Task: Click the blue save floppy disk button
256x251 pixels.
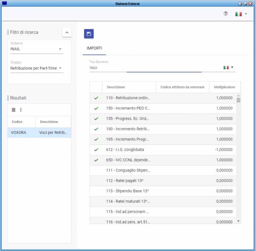Action: [x=89, y=34]
